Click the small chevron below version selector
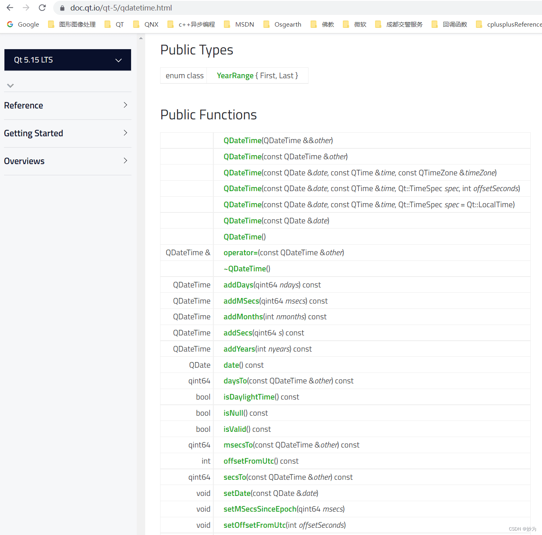Image resolution: width=542 pixels, height=535 pixels. 10,85
